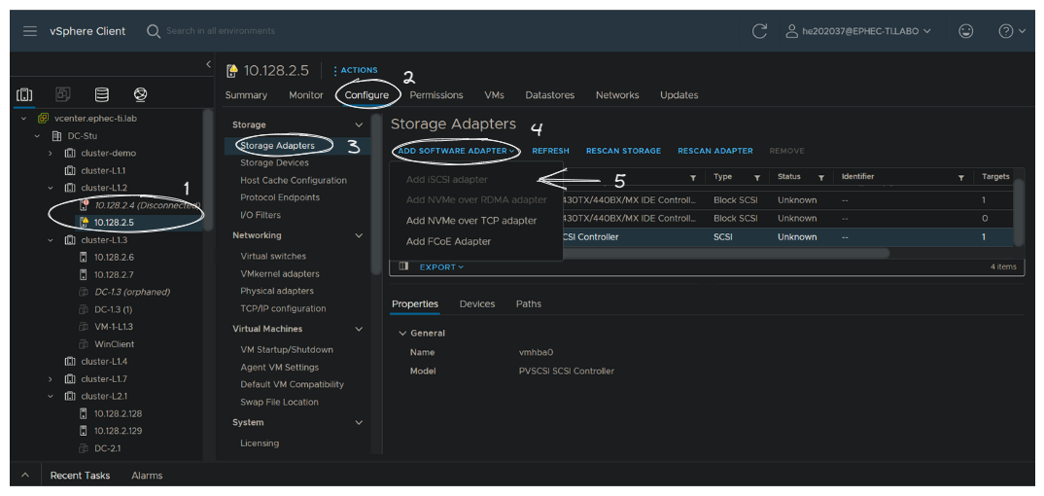The width and height of the screenshot is (1044, 496).
Task: Select the VMs and Templates inventory icon
Action: tap(62, 94)
